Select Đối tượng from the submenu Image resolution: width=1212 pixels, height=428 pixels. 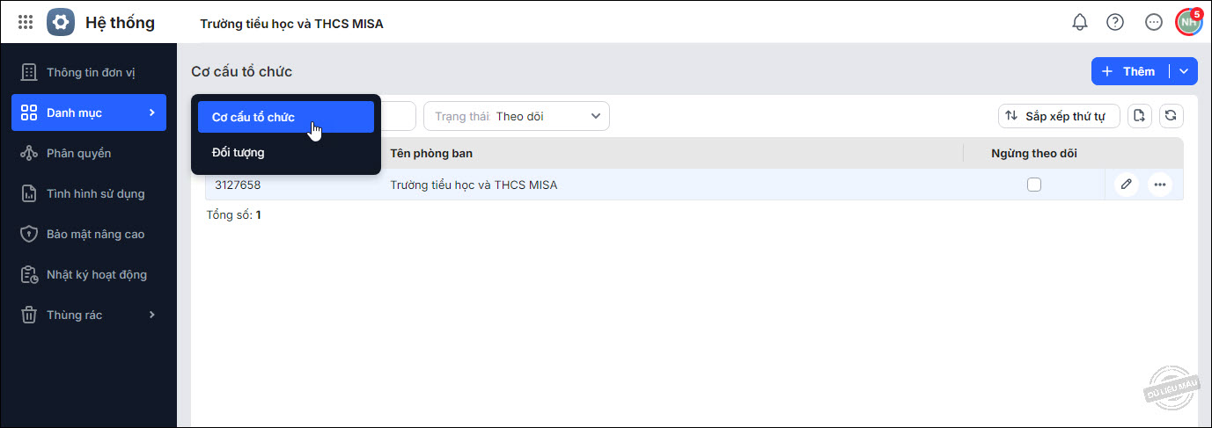click(x=239, y=152)
